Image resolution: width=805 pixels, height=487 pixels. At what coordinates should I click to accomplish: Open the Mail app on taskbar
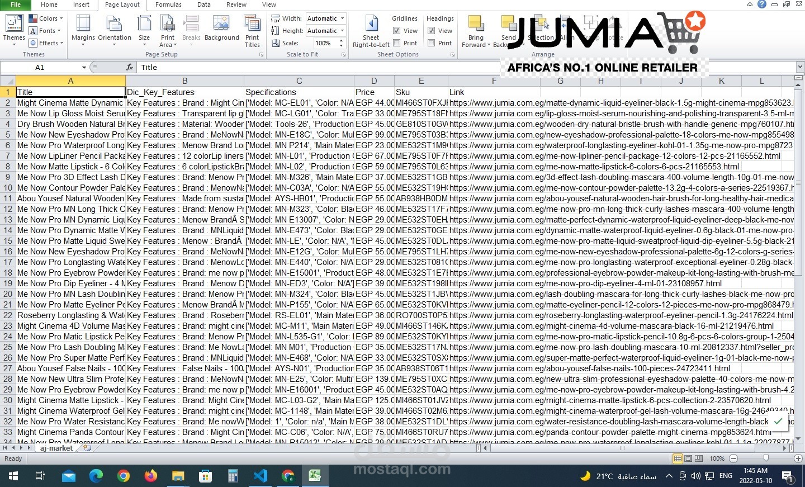(68, 476)
